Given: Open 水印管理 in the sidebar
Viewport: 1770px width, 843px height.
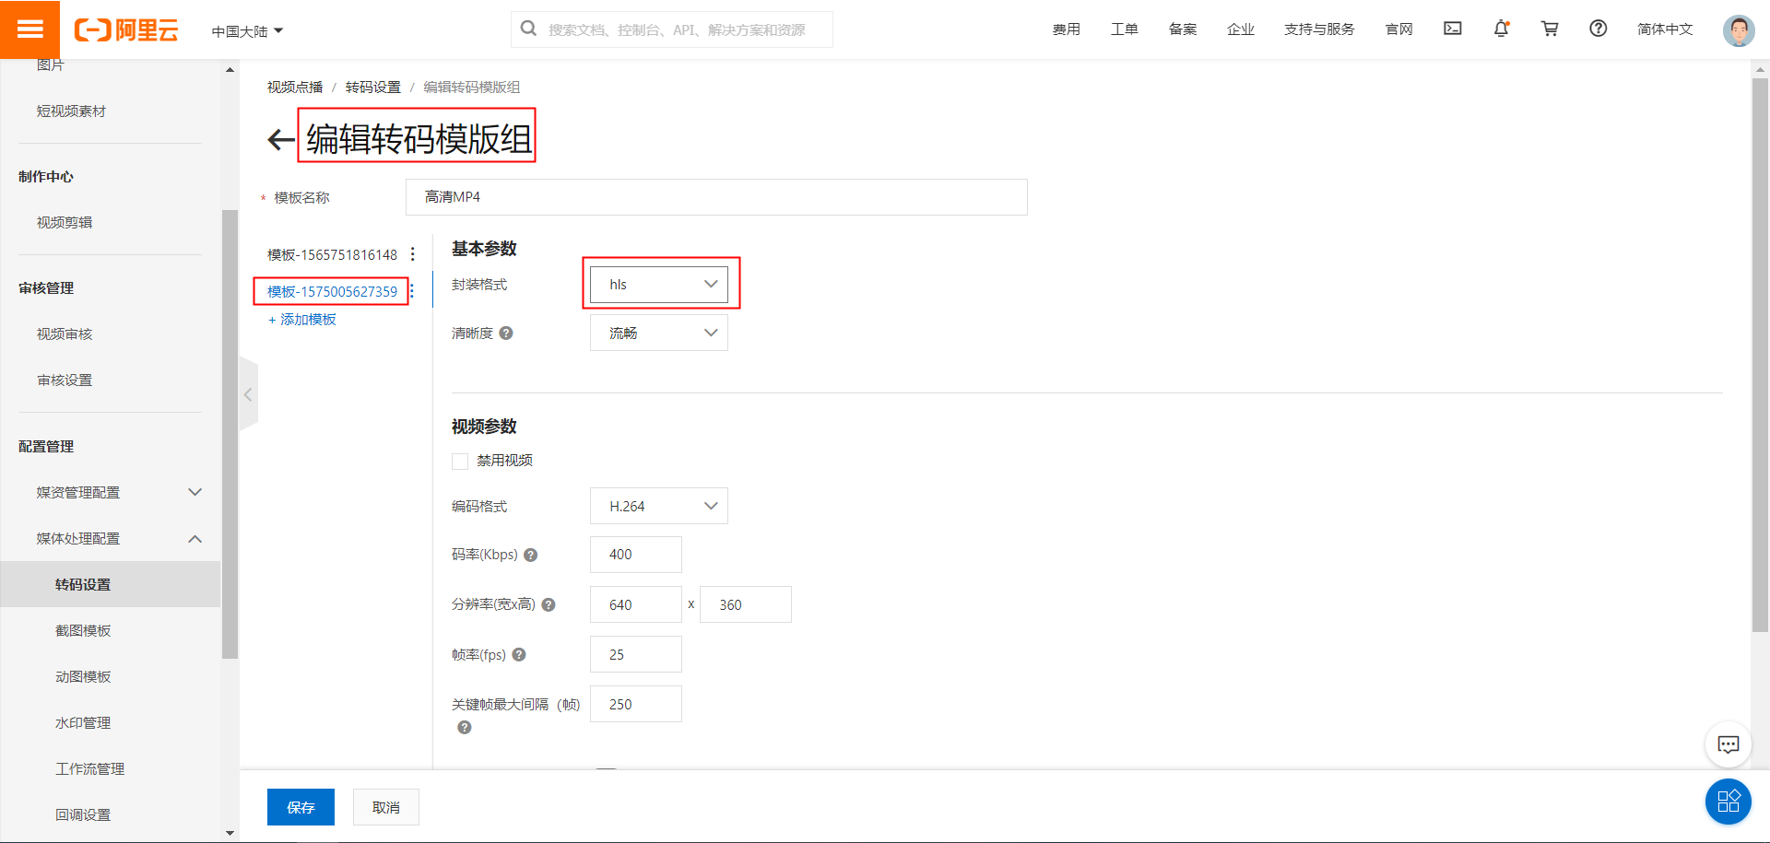Looking at the screenshot, I should (83, 723).
